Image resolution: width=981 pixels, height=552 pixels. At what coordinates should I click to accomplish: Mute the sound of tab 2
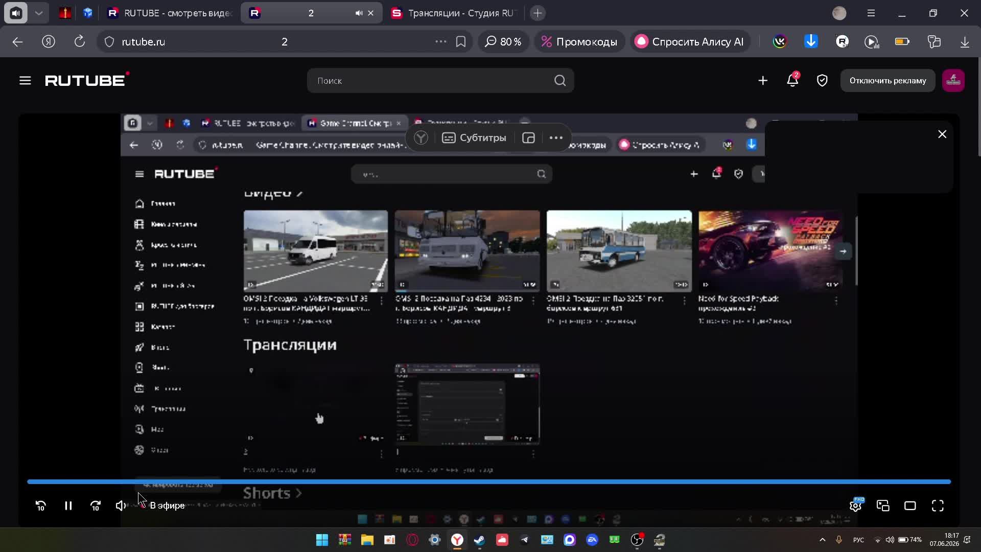tap(359, 13)
